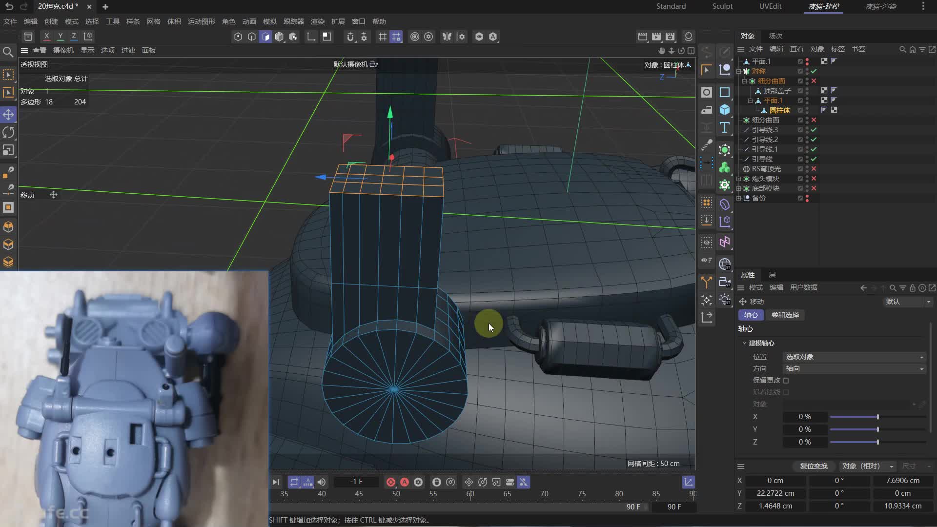The height and width of the screenshot is (527, 937).
Task: Open object manager home path icon
Action: pos(912,49)
